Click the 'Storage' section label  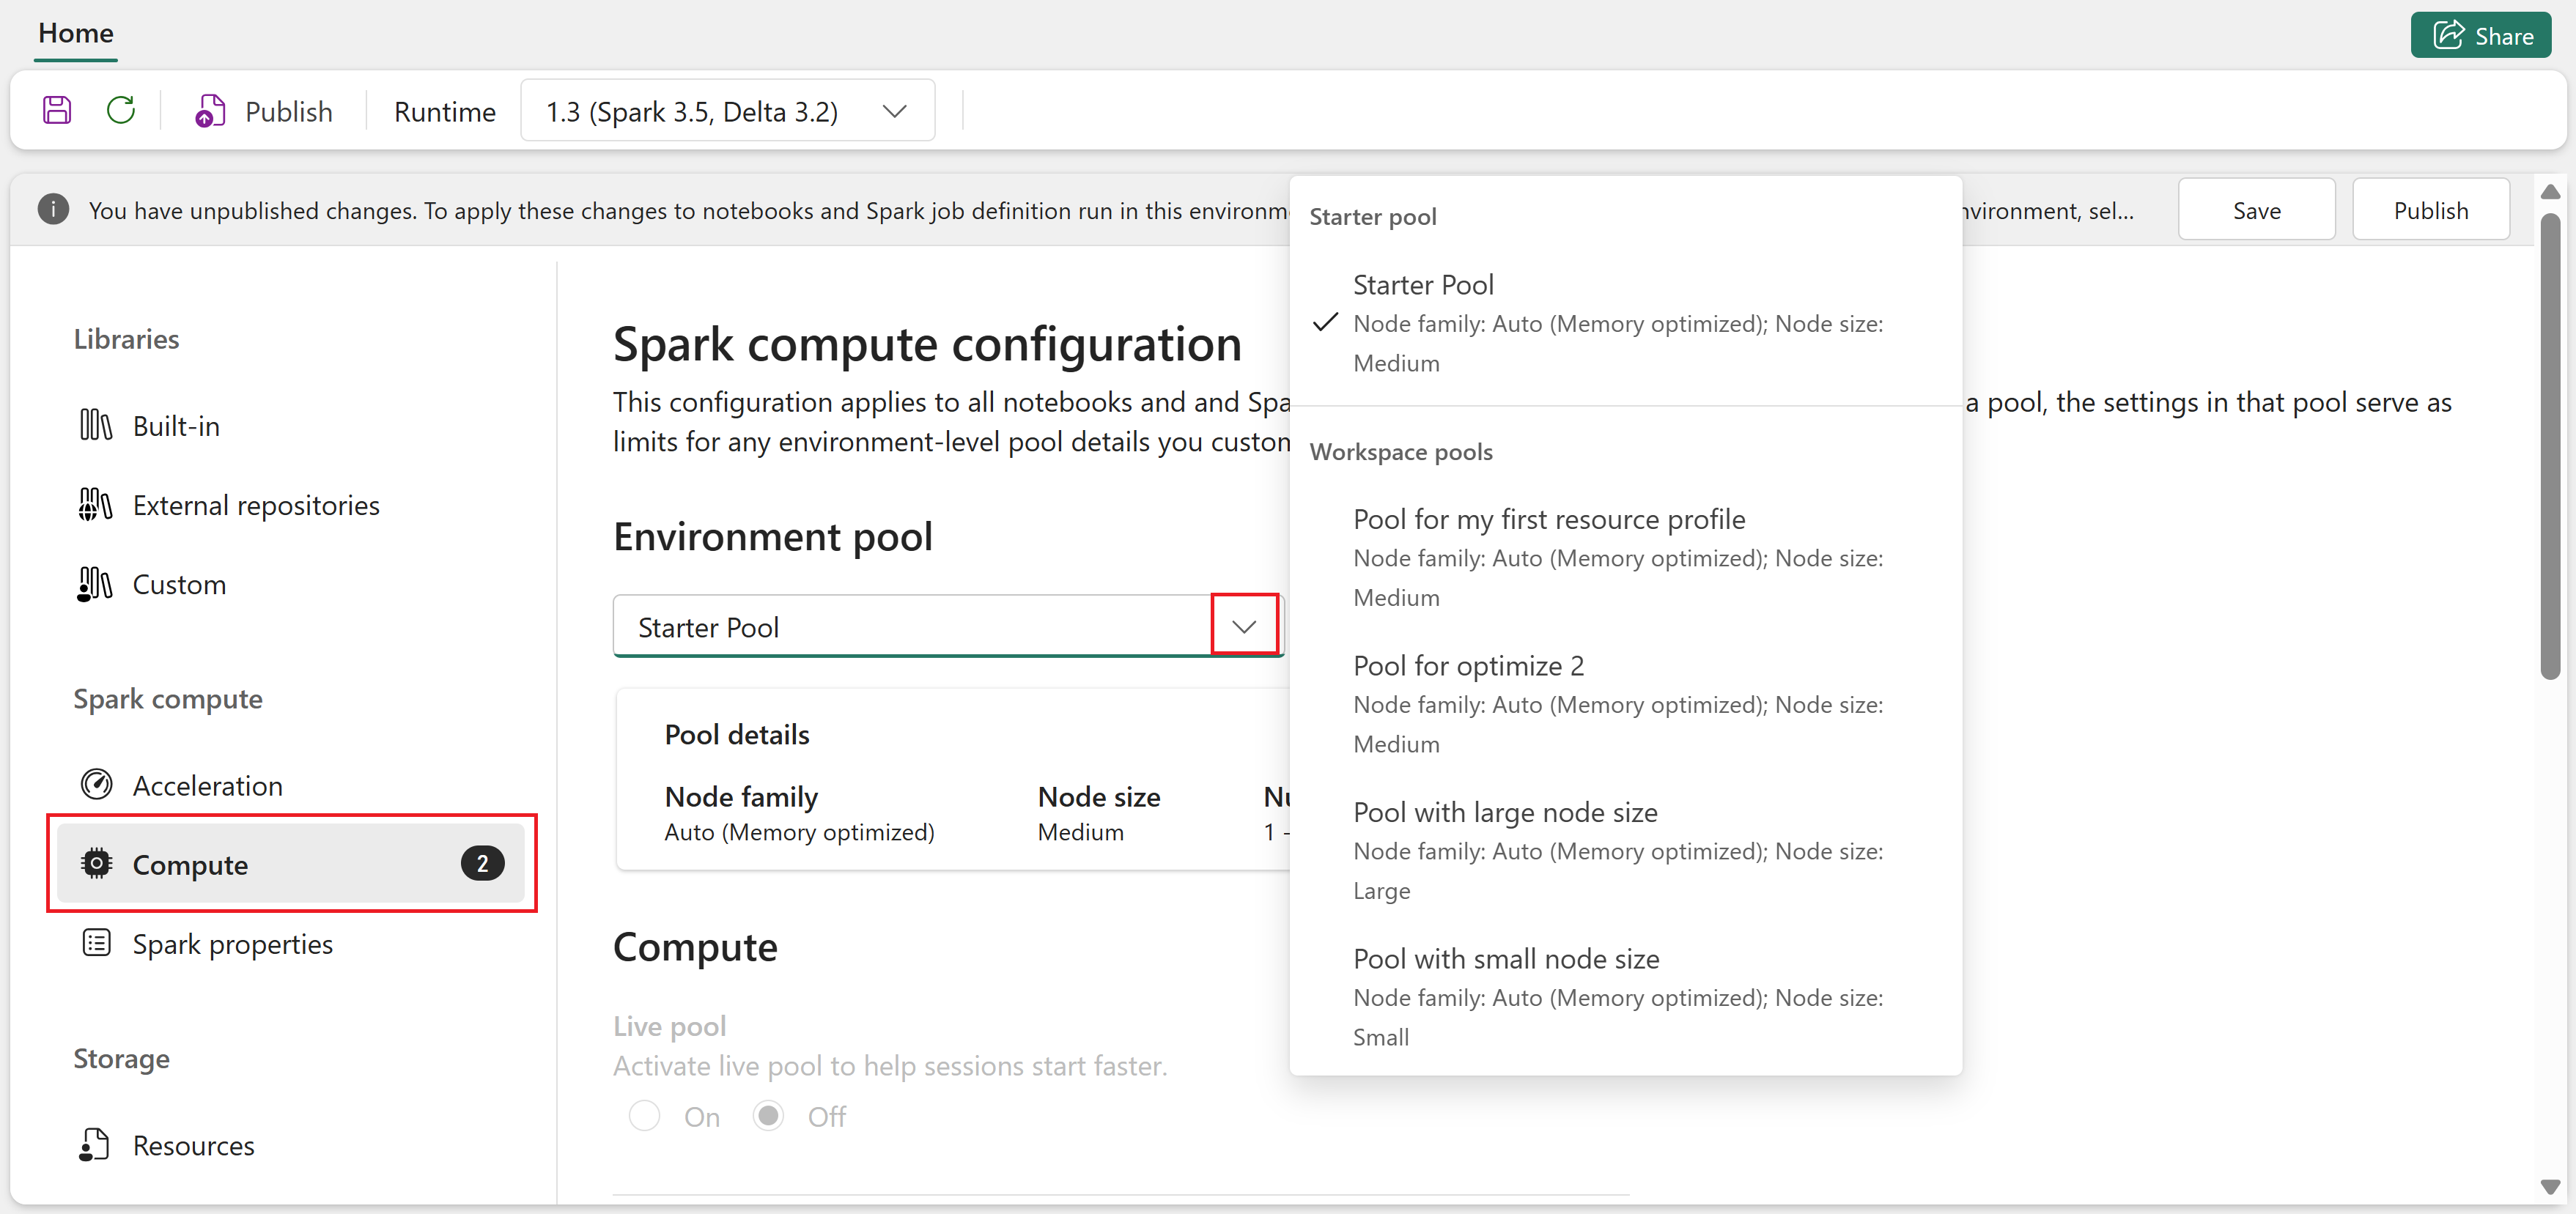tap(121, 1058)
